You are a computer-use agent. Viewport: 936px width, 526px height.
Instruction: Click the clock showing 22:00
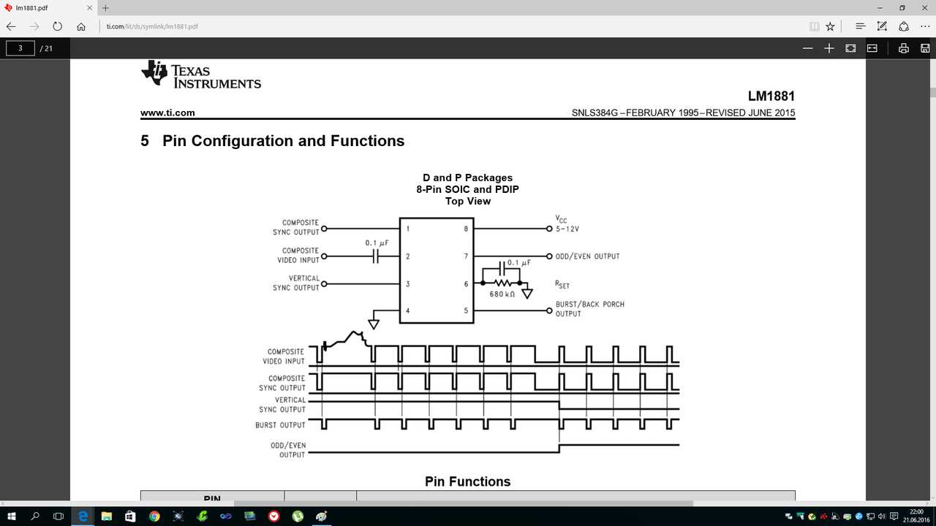coord(917,516)
